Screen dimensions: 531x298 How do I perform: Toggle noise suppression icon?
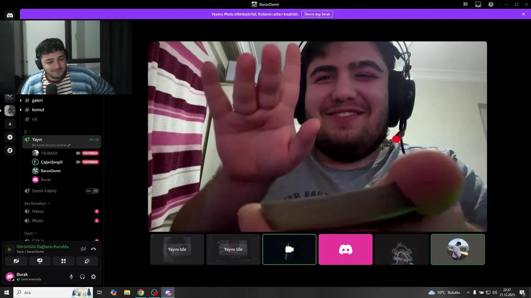click(83, 249)
